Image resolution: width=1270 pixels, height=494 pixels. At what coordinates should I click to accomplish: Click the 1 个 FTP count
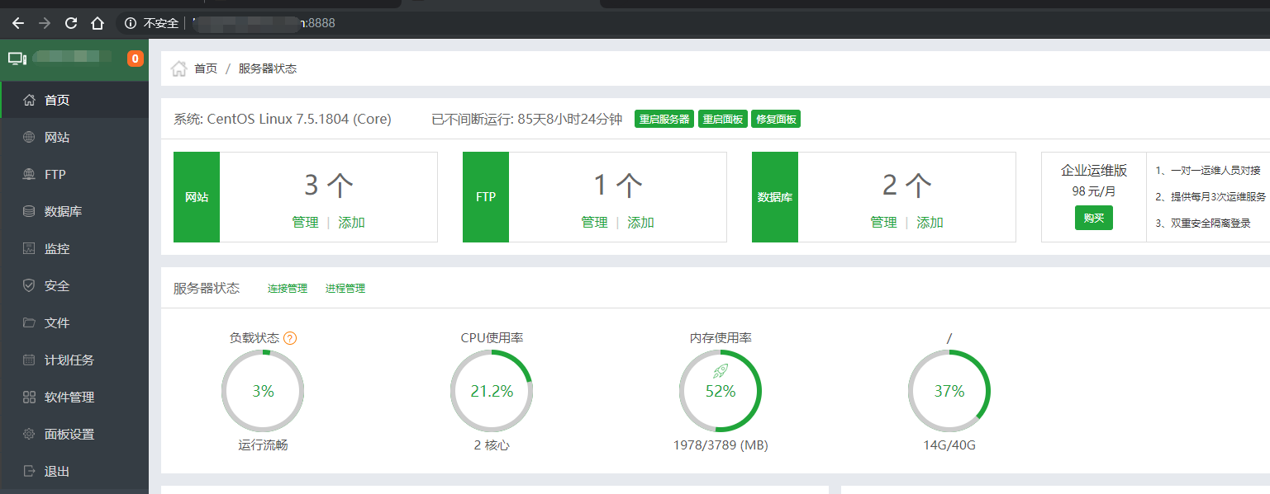[x=617, y=185]
